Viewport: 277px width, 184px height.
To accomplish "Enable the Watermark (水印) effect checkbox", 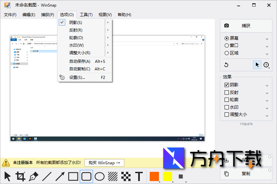I will (227, 107).
